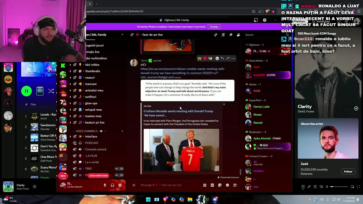This screenshot has width=363, height=204.
Task: Open the setupul-meu channel
Action: coord(93,110)
